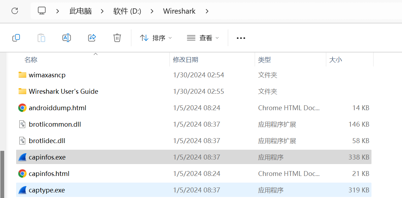Image resolution: width=402 pixels, height=198 pixels.
Task: Go to 此电脑 in address bar
Action: [80, 11]
